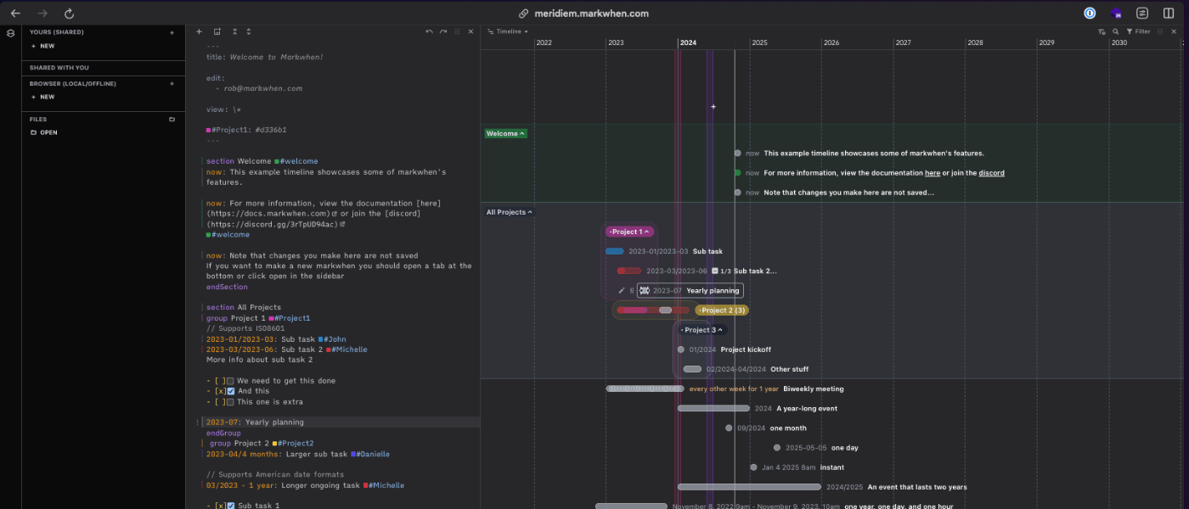The height and width of the screenshot is (509, 1189).
Task: Toggle the 1/3 checklist indicator on Sub task 2
Action: coord(720,271)
